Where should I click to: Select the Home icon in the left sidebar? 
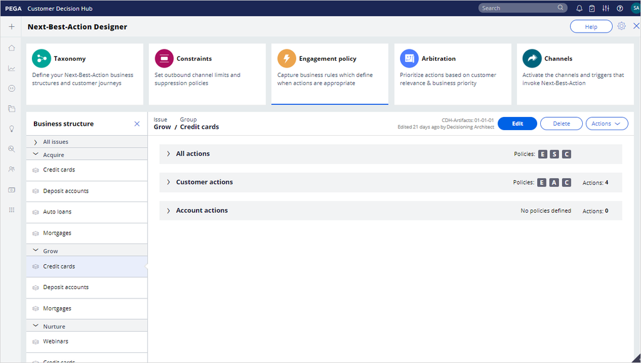[x=11, y=48]
